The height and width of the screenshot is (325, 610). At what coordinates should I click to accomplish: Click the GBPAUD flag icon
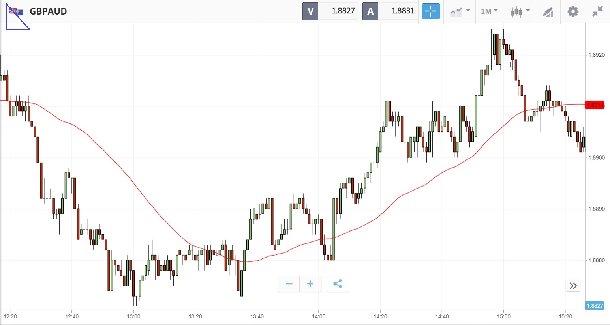click(16, 11)
